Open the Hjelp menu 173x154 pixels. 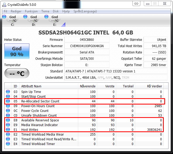[66, 11]
